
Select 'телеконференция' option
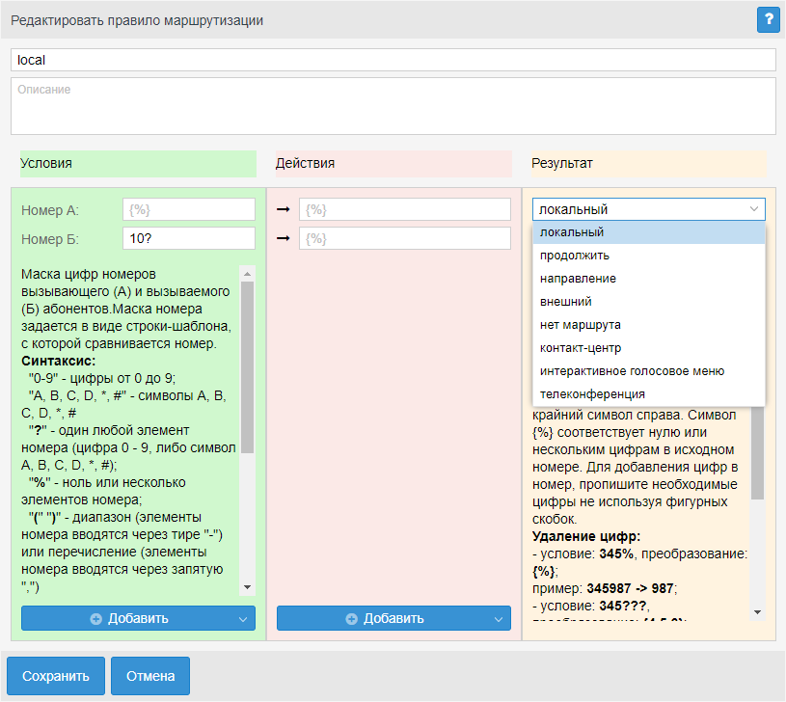[x=649, y=393]
